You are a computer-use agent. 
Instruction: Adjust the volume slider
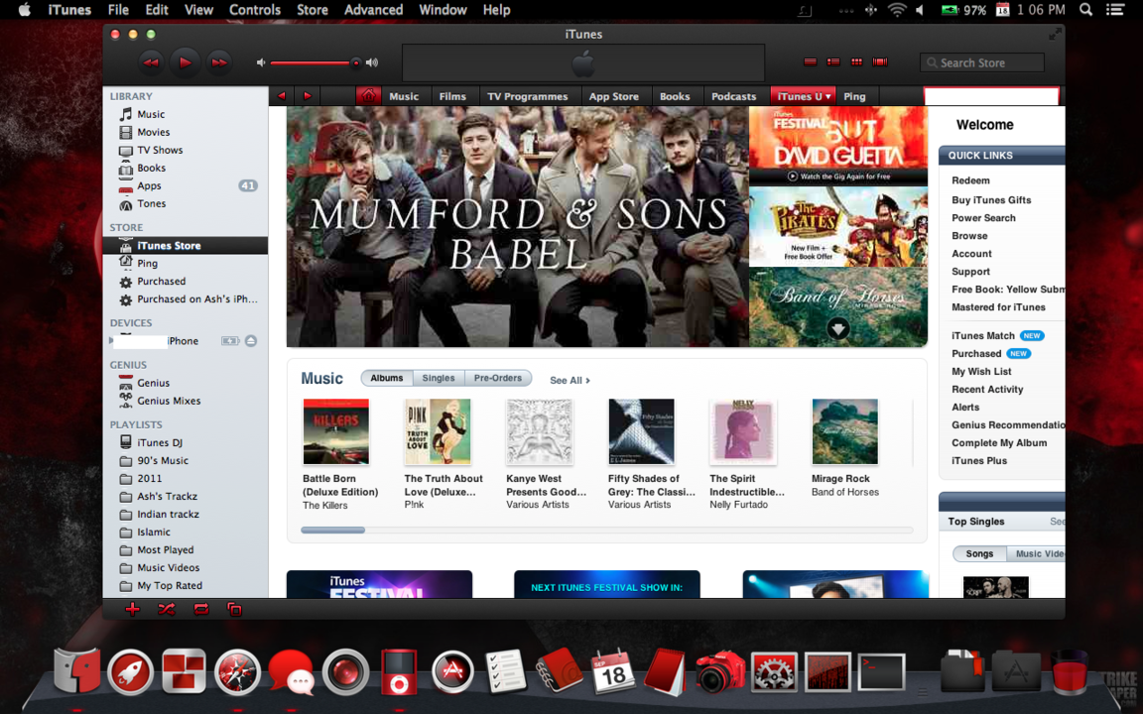click(x=315, y=62)
